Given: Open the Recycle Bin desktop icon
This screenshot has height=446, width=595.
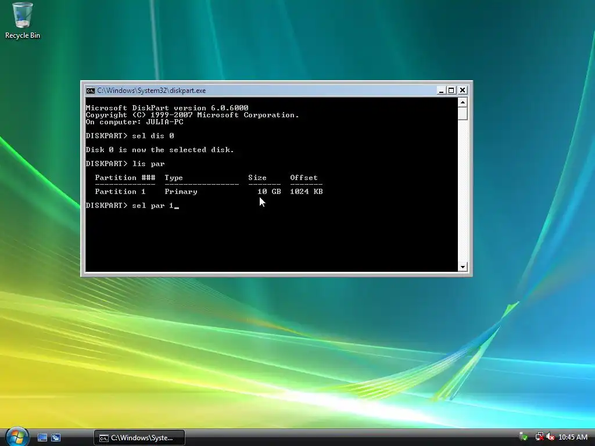Looking at the screenshot, I should 23,21.
